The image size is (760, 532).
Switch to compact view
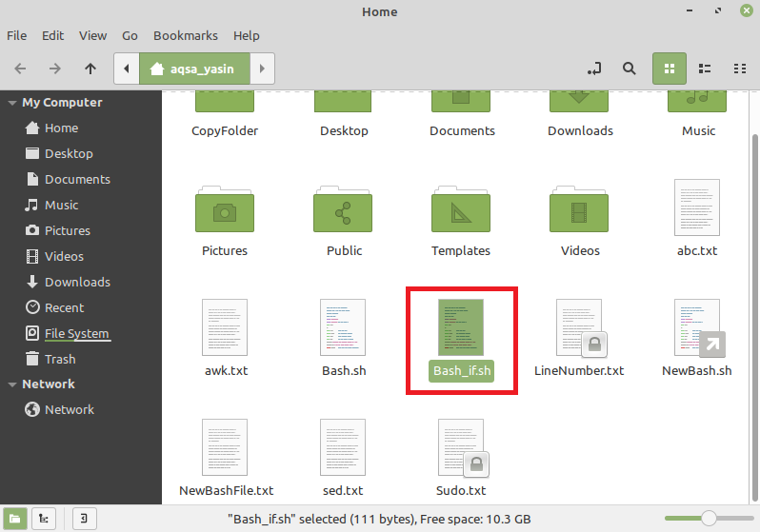coord(740,69)
